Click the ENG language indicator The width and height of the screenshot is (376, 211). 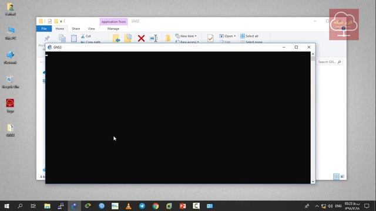tap(338, 206)
